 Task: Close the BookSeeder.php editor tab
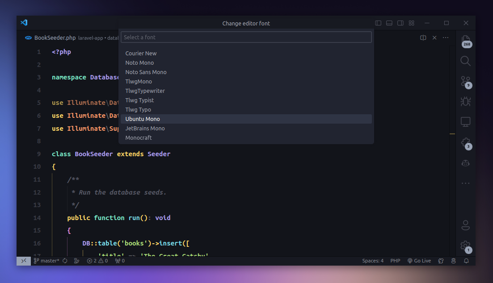point(434,37)
